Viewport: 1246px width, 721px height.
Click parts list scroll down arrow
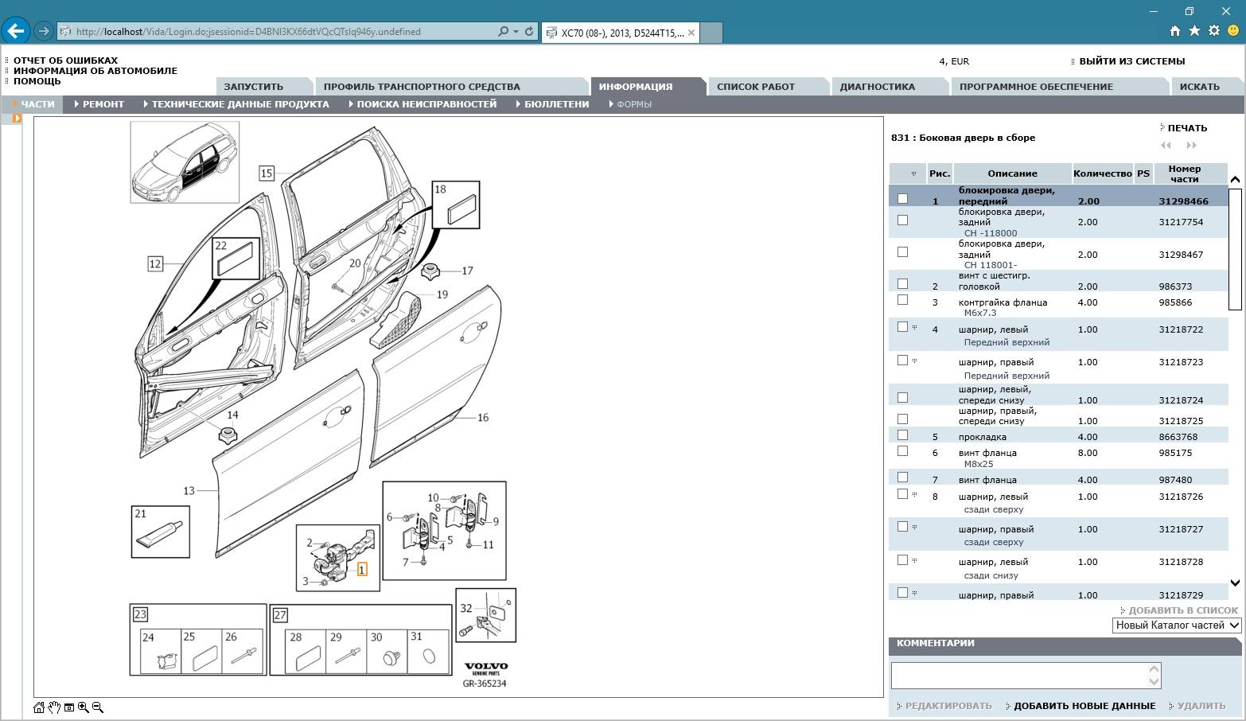[1235, 583]
